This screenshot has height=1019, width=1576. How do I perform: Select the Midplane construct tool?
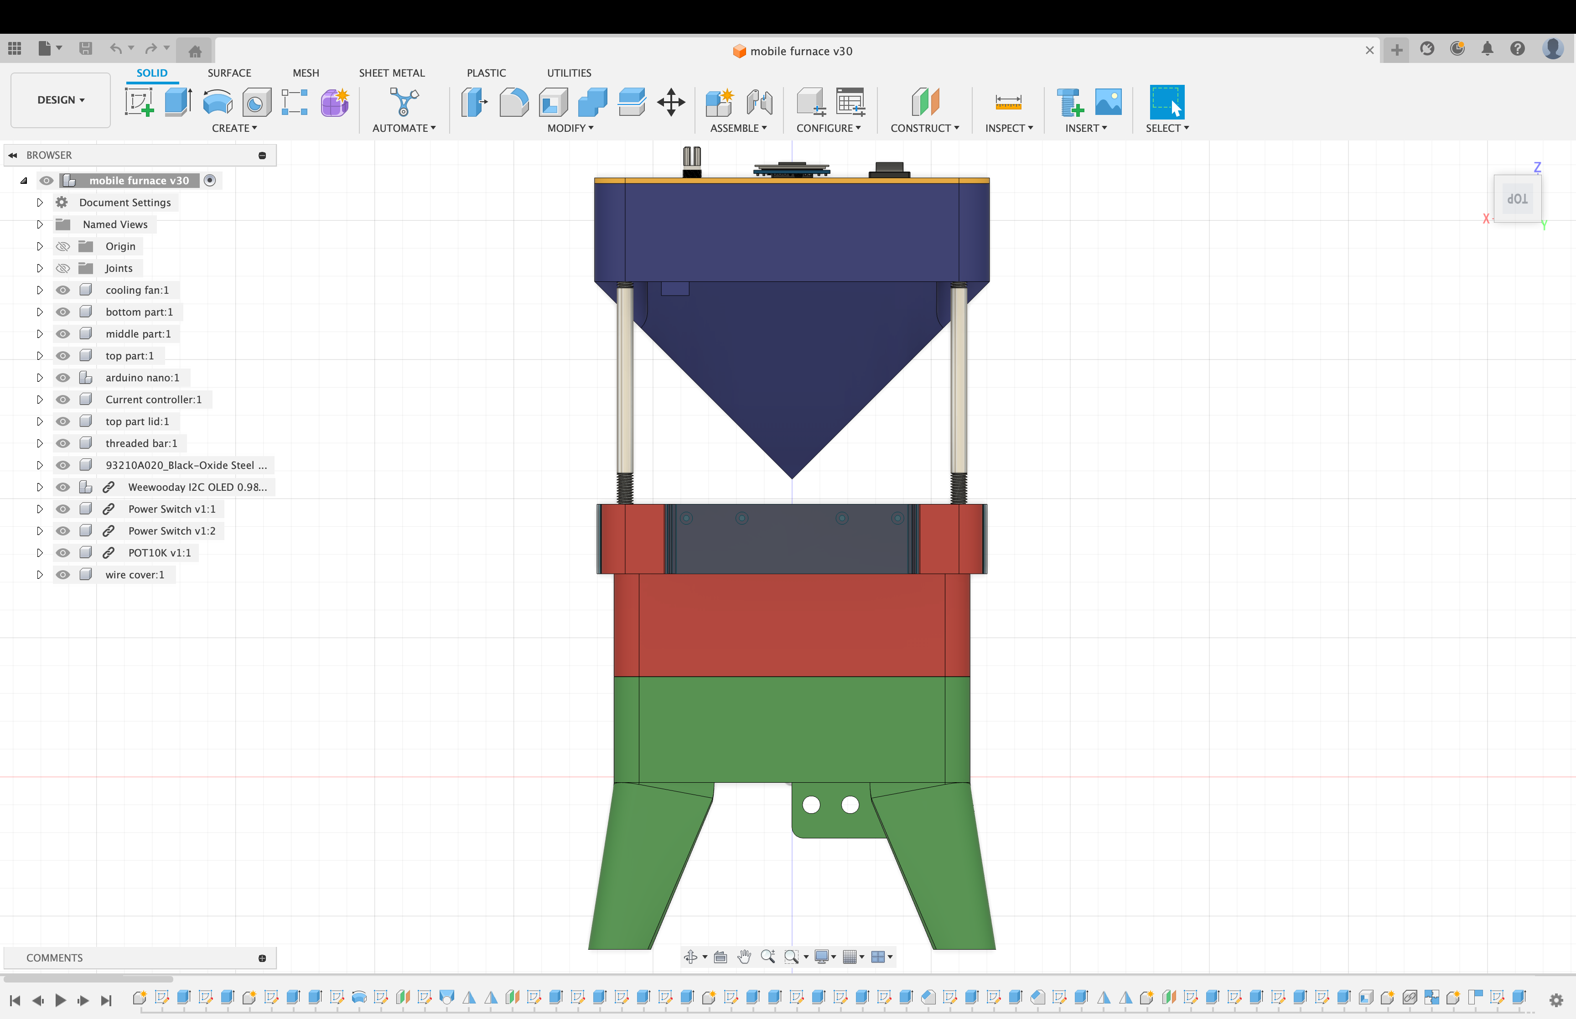coord(925,103)
